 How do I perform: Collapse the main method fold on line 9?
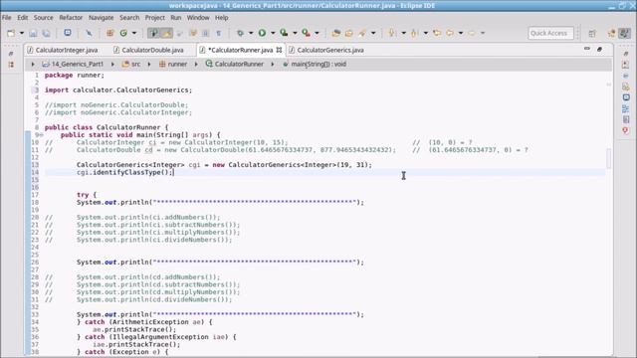pyautogui.click(x=41, y=135)
